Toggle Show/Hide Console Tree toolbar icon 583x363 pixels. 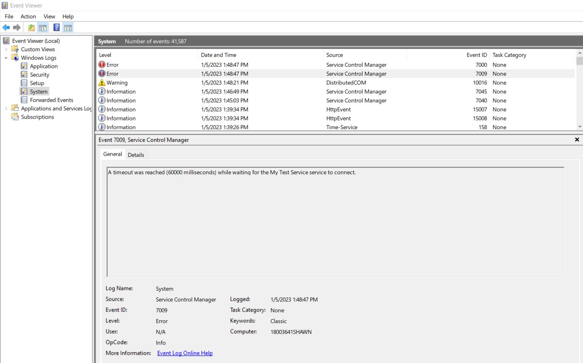[43, 27]
